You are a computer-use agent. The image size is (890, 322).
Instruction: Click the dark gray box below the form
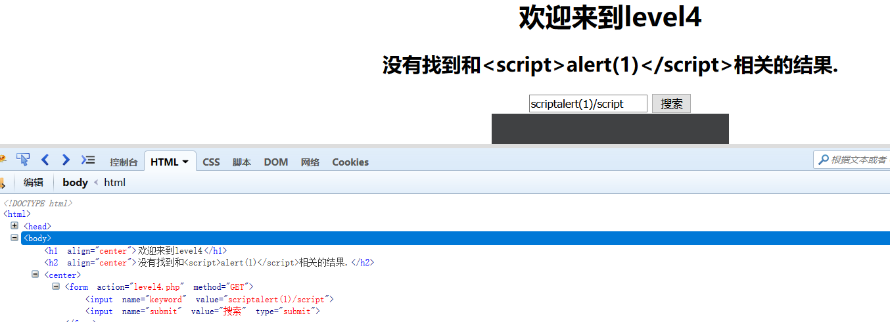coord(610,129)
